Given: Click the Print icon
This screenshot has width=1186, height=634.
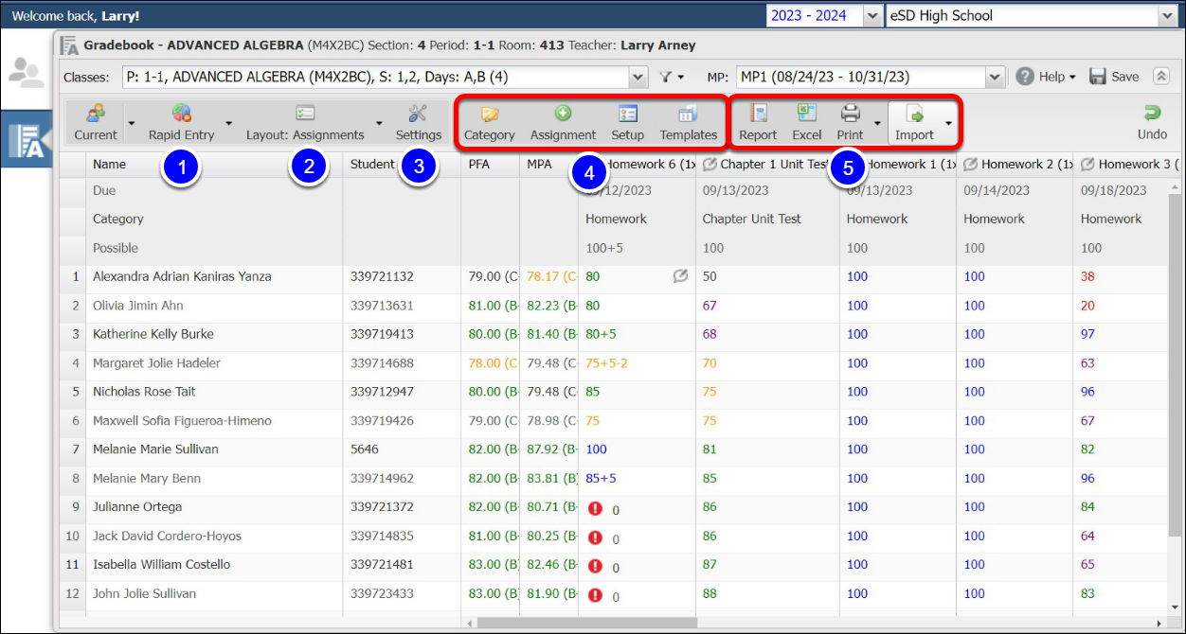Looking at the screenshot, I should tap(851, 114).
